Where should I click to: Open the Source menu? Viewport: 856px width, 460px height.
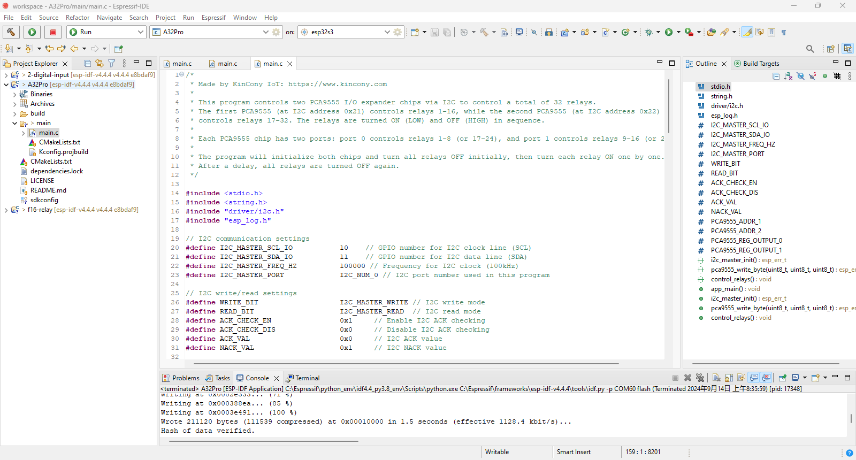[49, 18]
